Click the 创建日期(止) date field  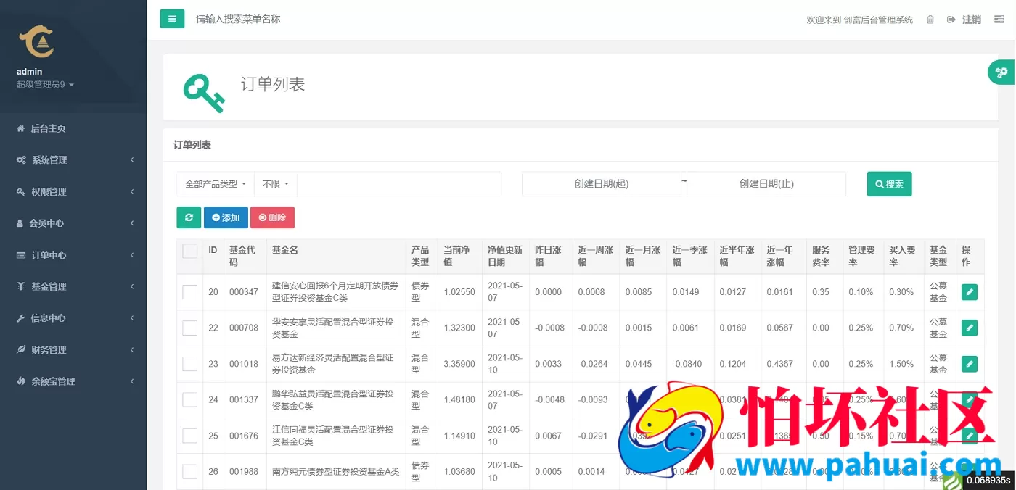[766, 184]
